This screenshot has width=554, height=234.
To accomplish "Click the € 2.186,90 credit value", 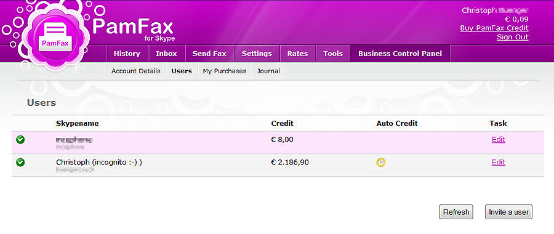I will point(290,162).
